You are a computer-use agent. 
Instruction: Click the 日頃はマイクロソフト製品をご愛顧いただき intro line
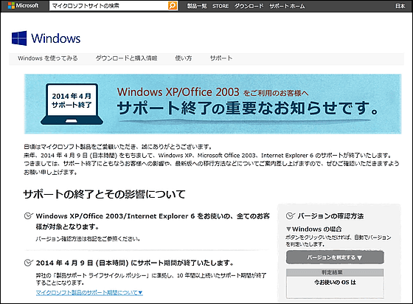(x=118, y=147)
